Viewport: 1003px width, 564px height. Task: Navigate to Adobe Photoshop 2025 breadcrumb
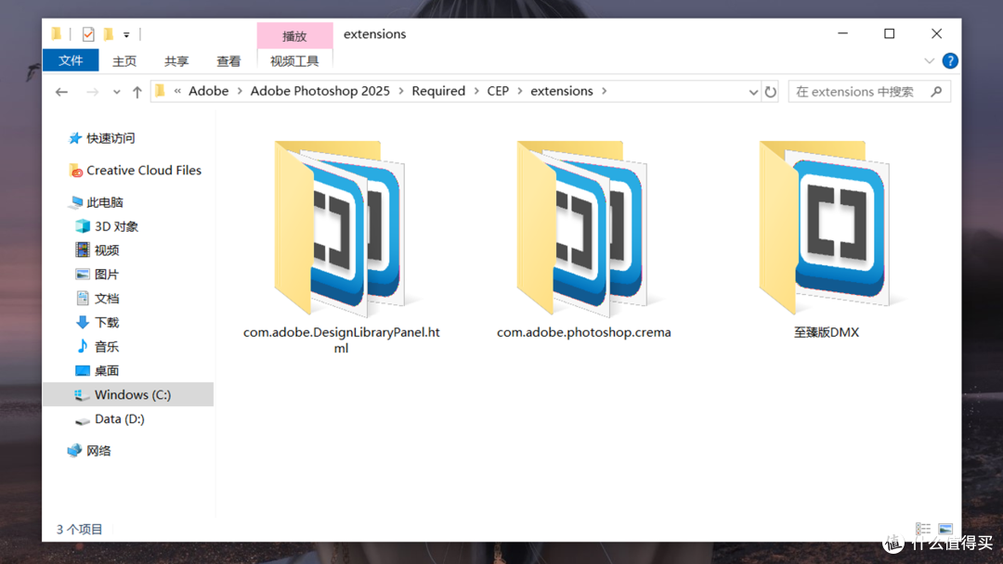click(x=319, y=91)
